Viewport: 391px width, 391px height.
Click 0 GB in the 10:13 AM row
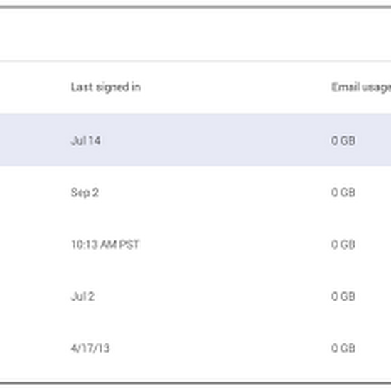pyautogui.click(x=343, y=245)
